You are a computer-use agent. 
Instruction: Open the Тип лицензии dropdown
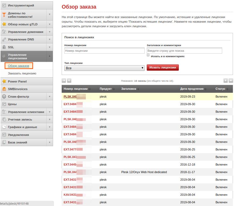tap(104, 68)
